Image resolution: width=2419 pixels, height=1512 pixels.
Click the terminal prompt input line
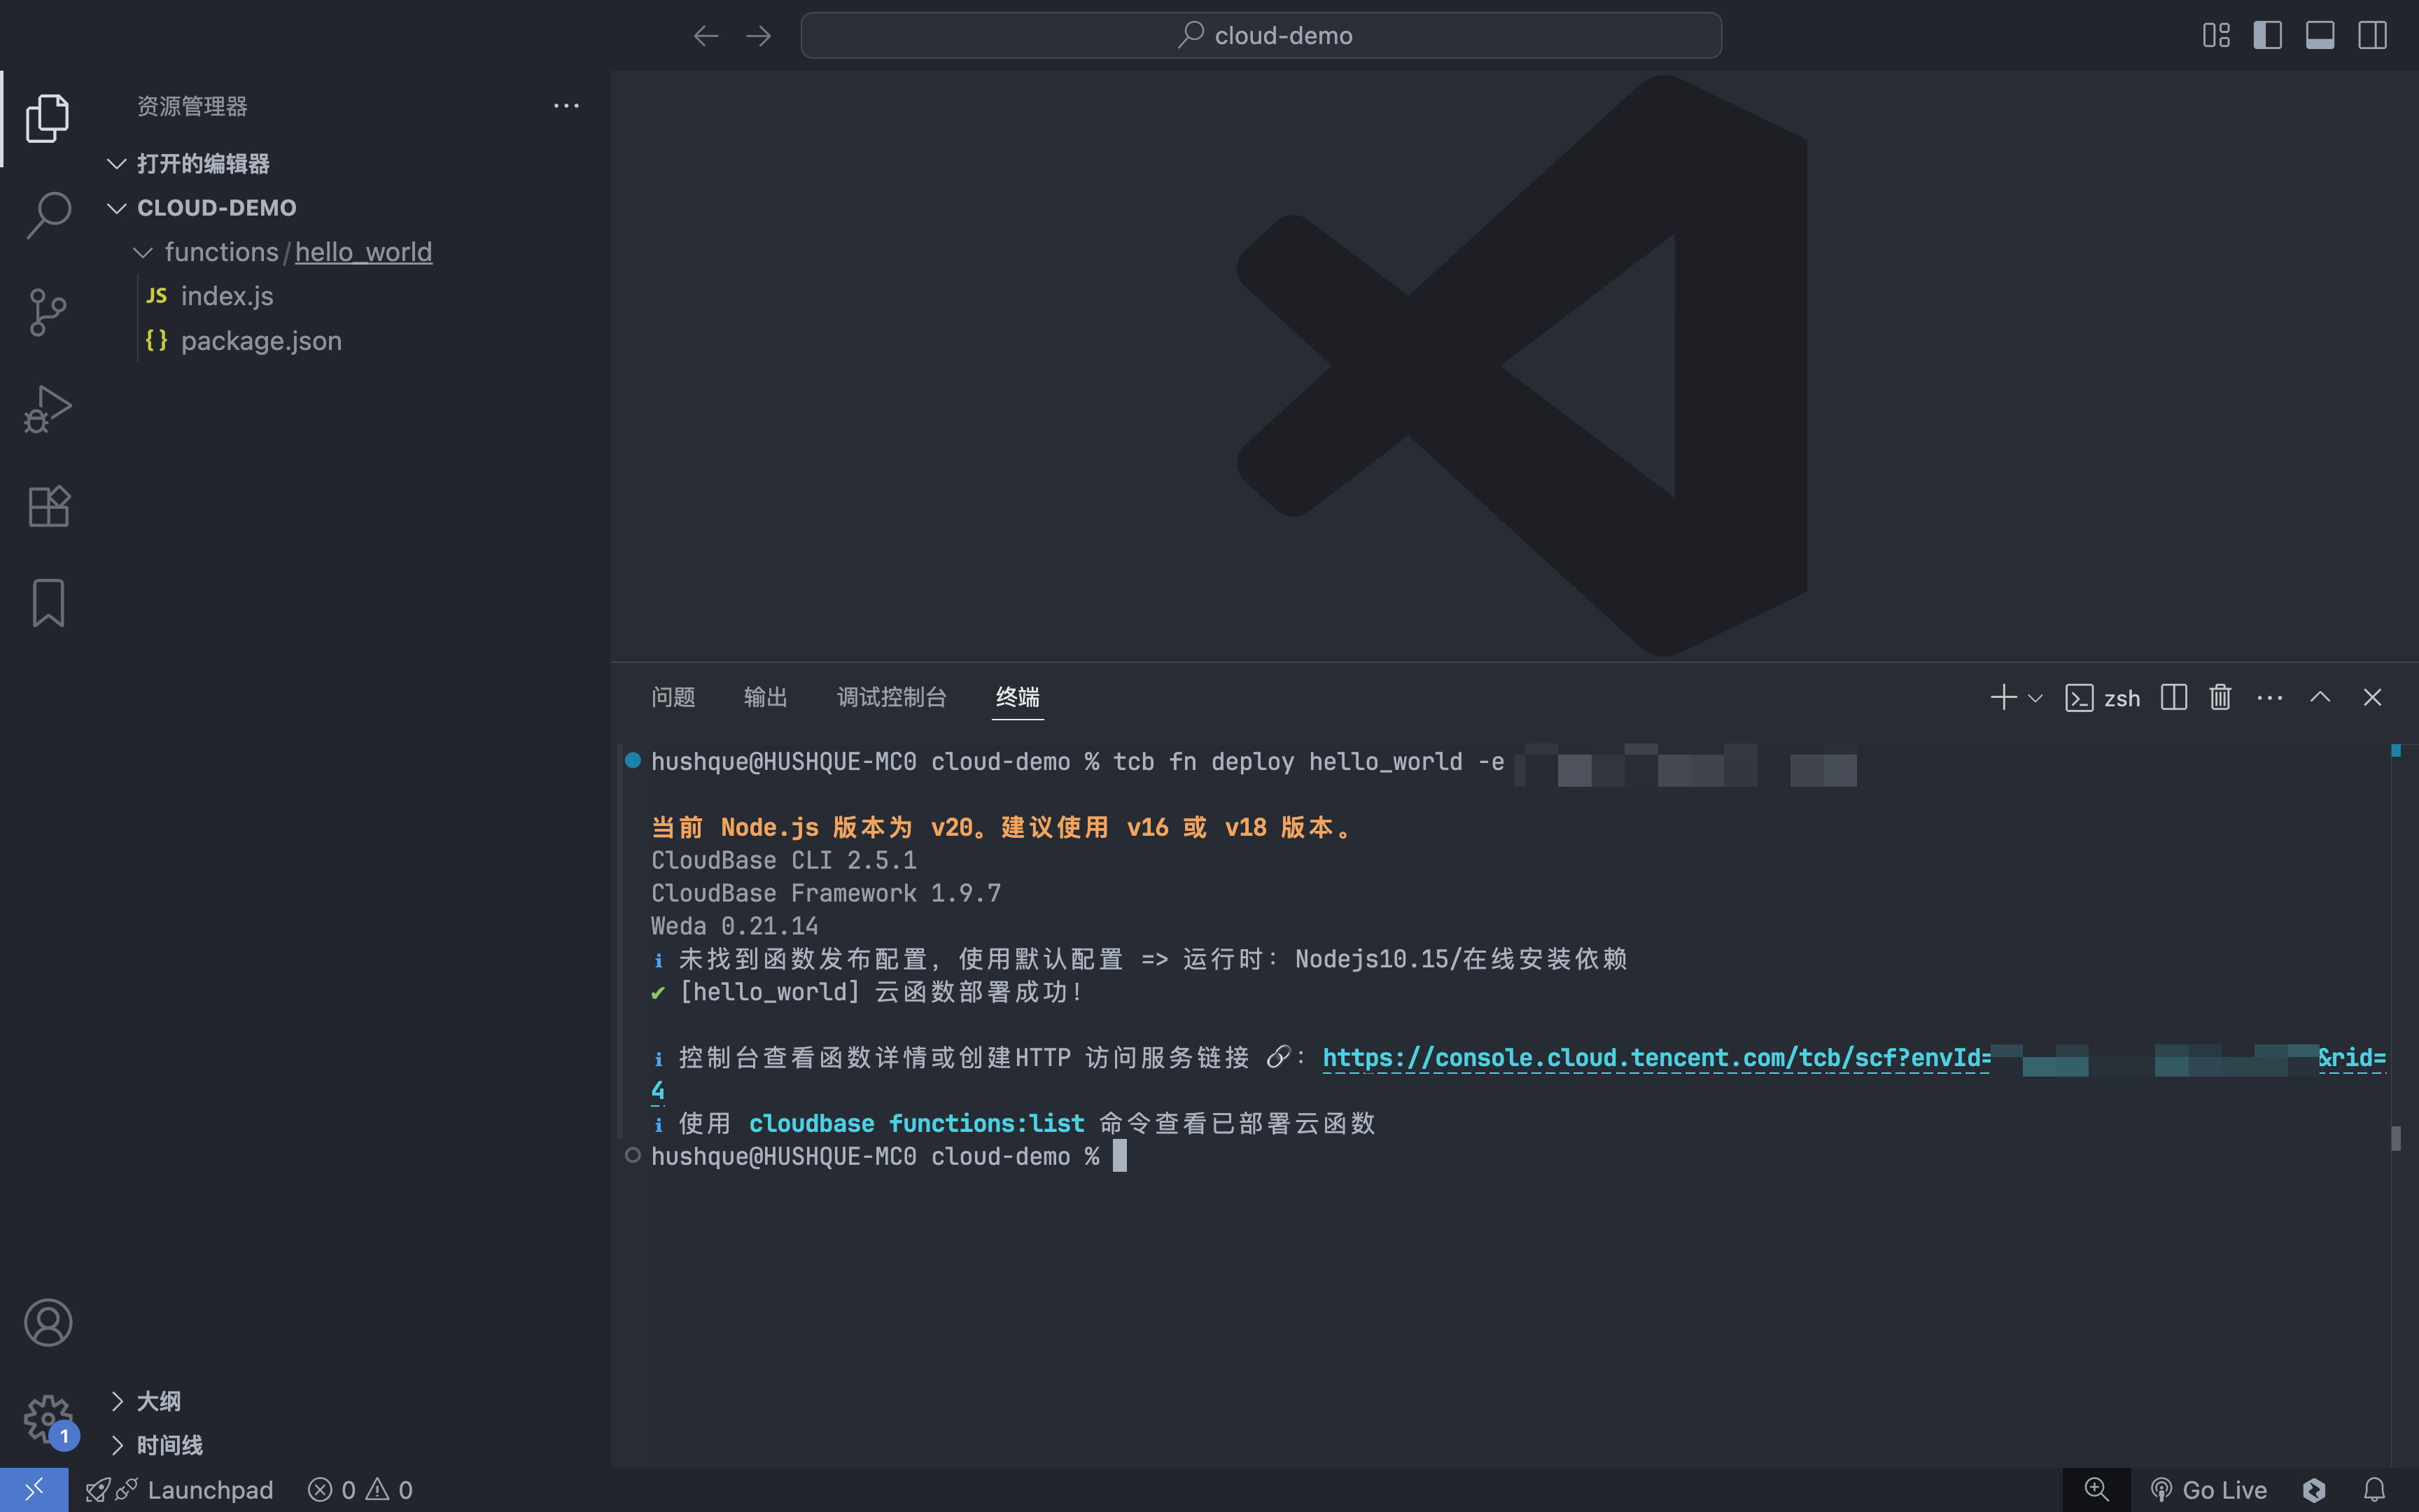coord(888,1157)
